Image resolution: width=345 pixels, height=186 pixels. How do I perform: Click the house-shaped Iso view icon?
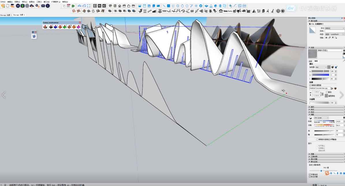click(120, 6)
